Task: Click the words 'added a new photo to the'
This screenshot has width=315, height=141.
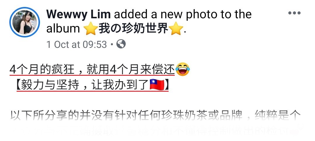Action: [183, 14]
